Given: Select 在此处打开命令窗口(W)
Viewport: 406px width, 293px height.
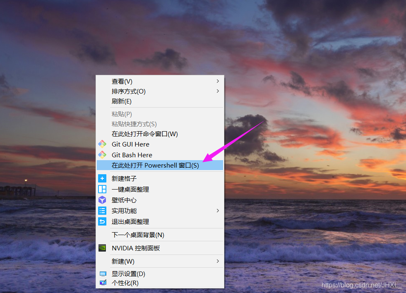Looking at the screenshot, I should (160, 134).
